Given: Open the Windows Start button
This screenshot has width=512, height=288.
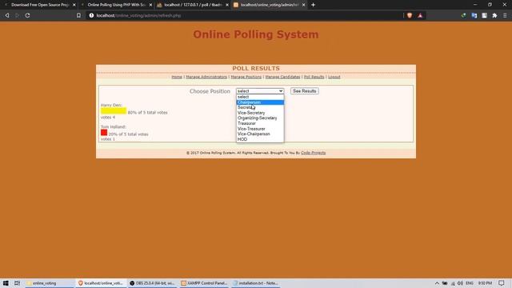Looking at the screenshot, I should [x=6, y=283].
